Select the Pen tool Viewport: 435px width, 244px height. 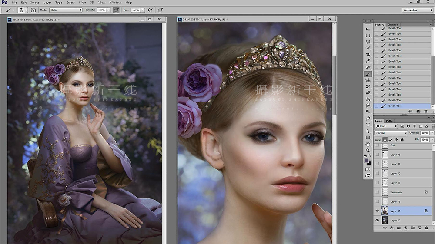tap(368, 119)
